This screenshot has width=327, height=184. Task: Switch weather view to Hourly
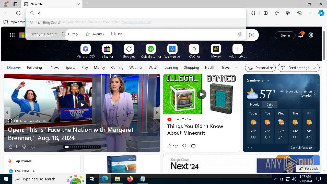tap(255, 105)
